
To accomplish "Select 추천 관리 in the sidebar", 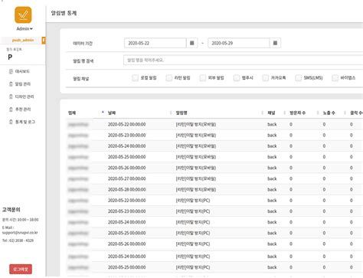I will tap(23, 109).
